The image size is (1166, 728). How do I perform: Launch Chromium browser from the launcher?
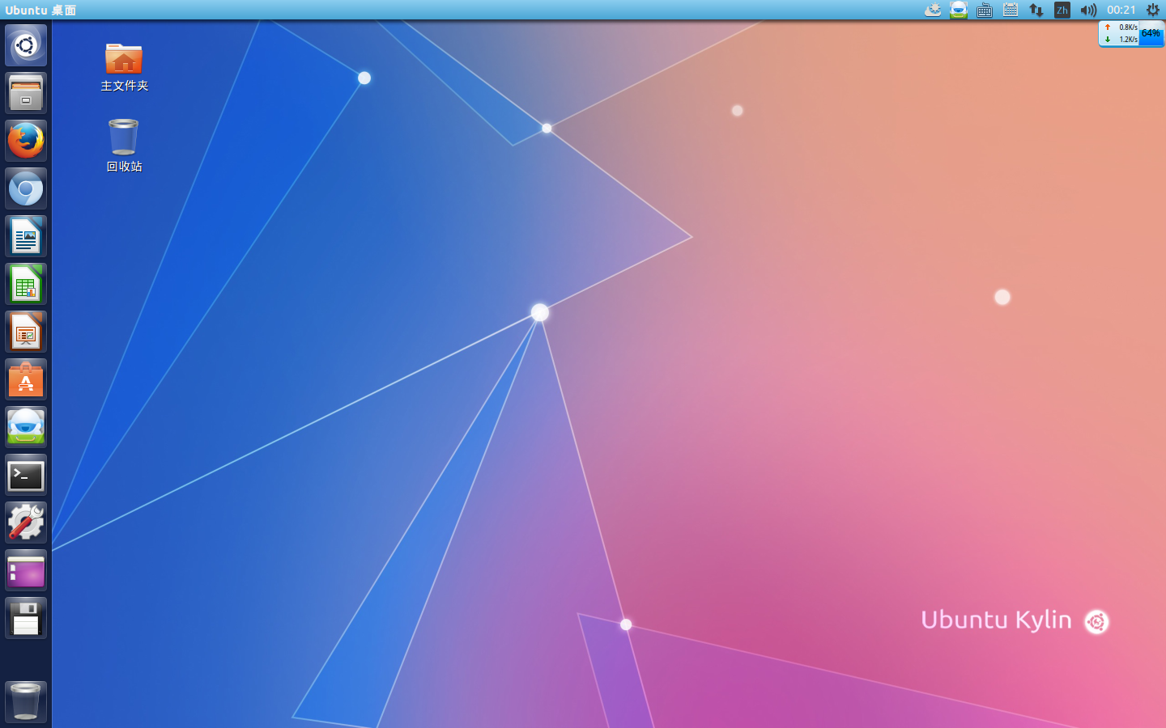click(26, 188)
